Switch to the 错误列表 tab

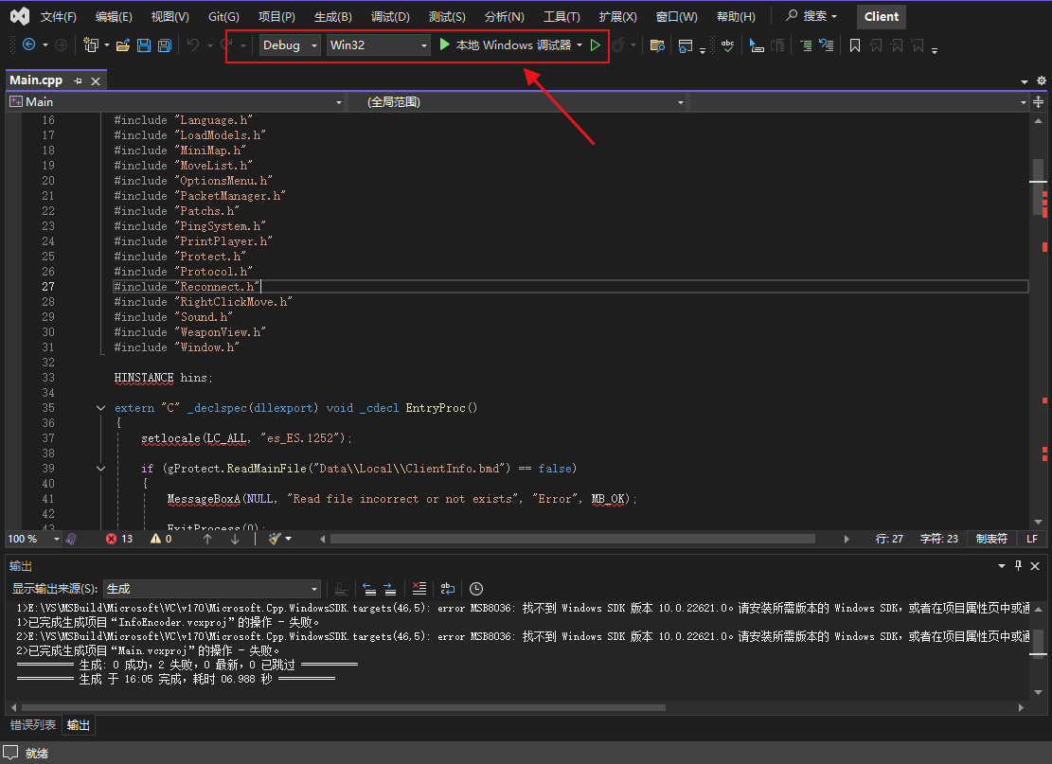32,725
